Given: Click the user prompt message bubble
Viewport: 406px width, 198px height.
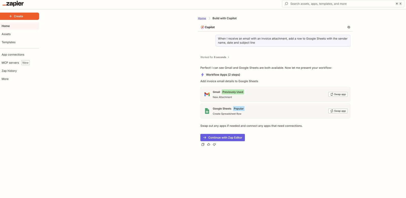Looking at the screenshot, I should (x=283, y=41).
